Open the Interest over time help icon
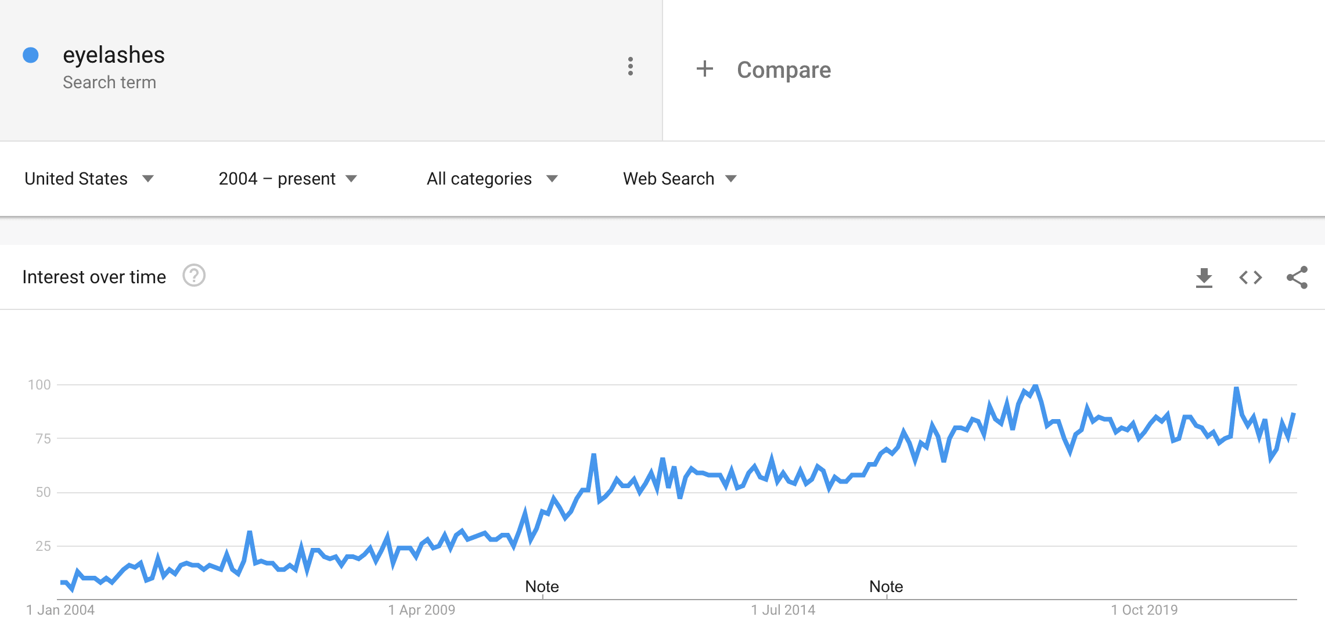Viewport: 1325px width, 635px height. click(x=194, y=276)
